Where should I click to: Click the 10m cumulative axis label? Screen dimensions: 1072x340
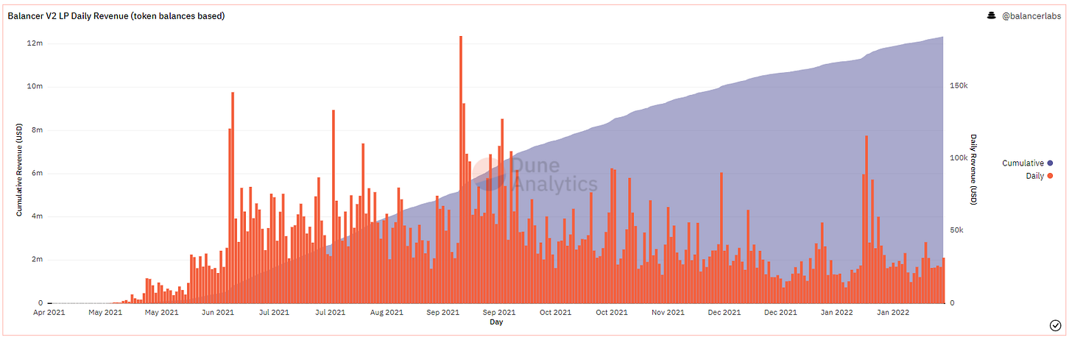point(36,87)
